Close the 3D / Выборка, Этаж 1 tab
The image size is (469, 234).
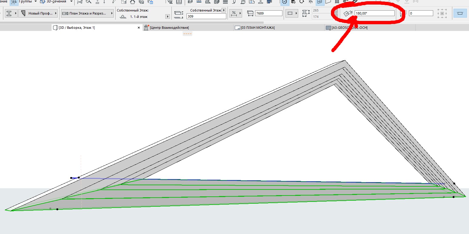139,28
